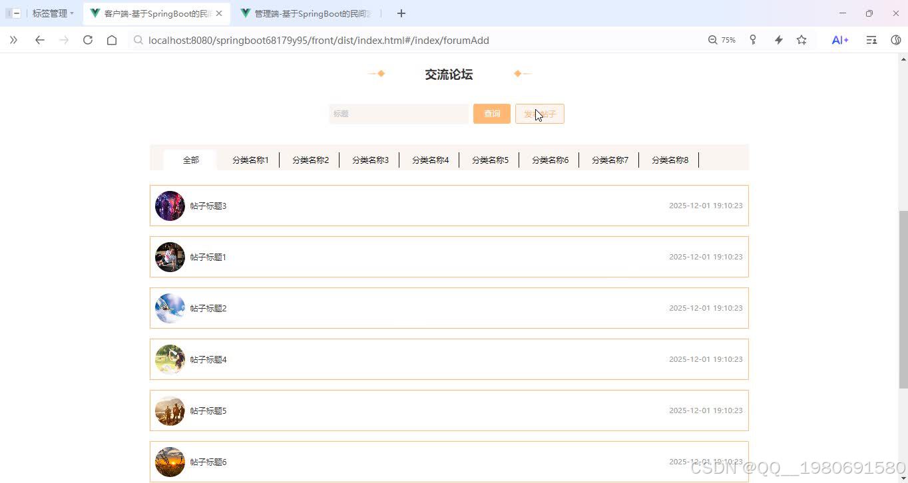This screenshot has height=483, width=908.
Task: Click the avatar thumbnail of 帖子标题6
Action: pos(170,462)
